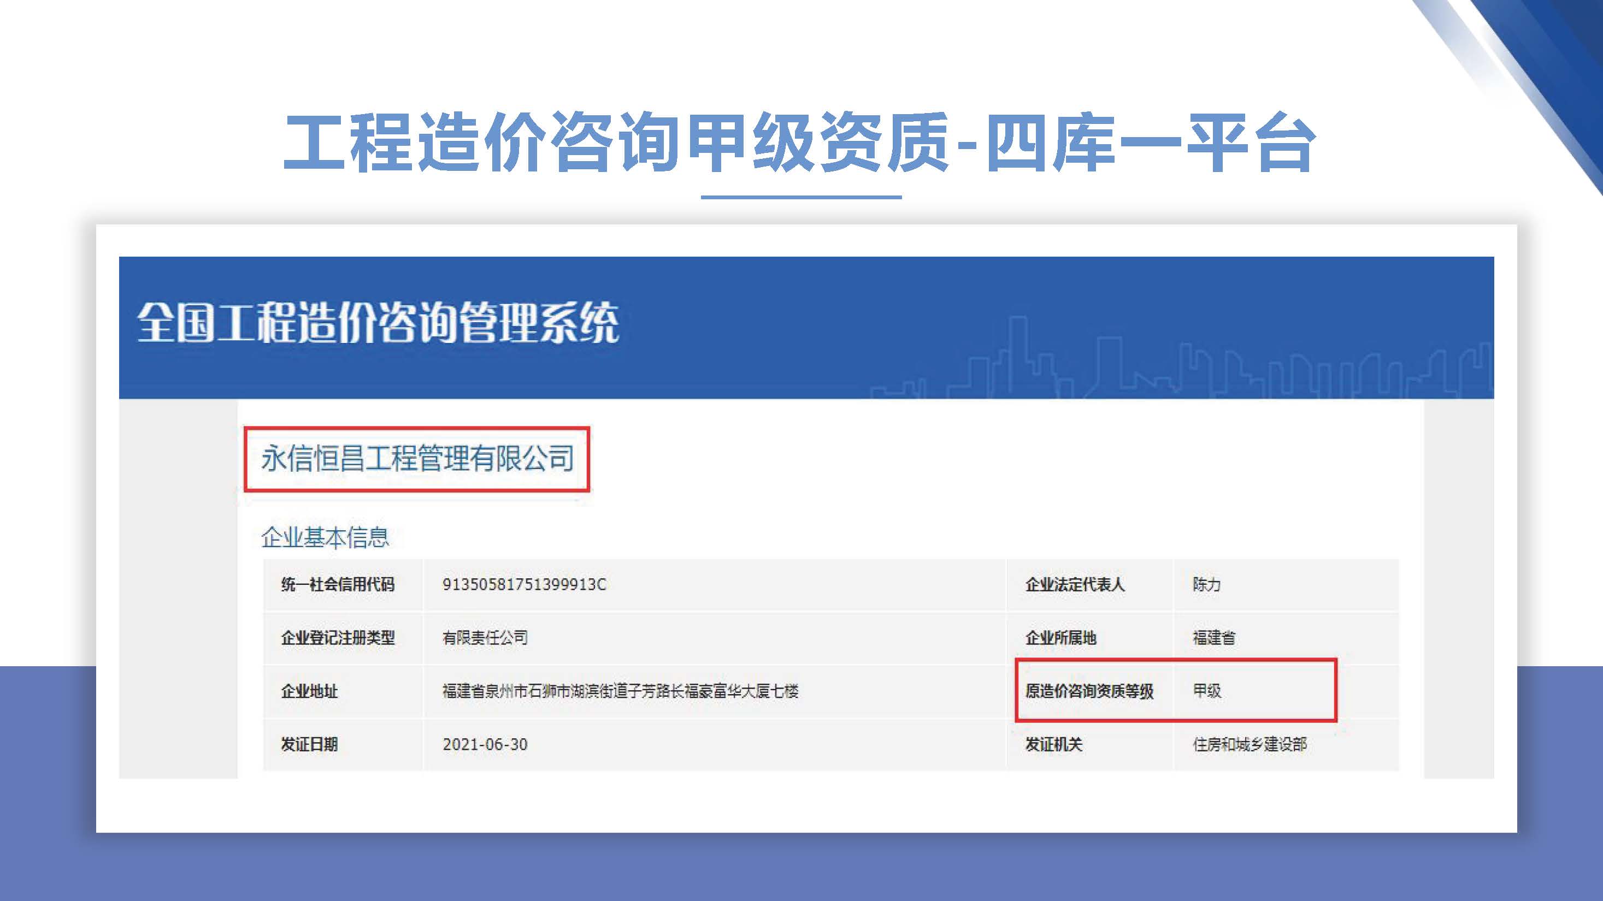Click the 企业登记注册类型 label

338,637
